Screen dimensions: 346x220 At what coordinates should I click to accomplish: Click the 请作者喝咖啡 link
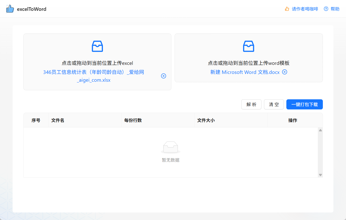click(304, 9)
